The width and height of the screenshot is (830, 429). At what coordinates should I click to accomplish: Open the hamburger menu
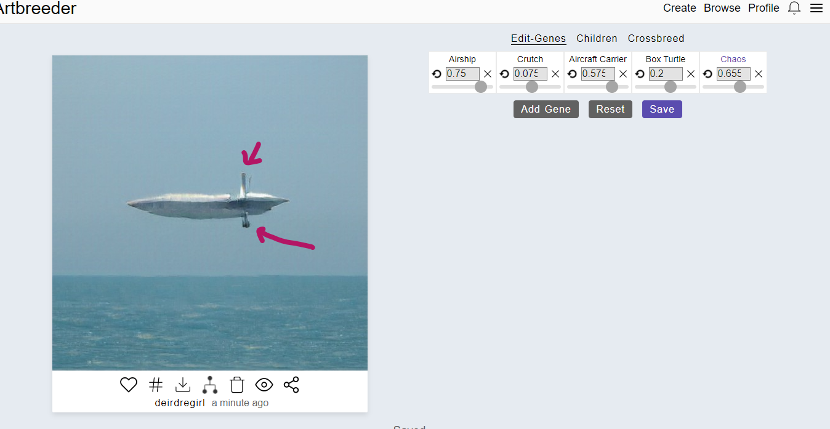[x=816, y=8]
